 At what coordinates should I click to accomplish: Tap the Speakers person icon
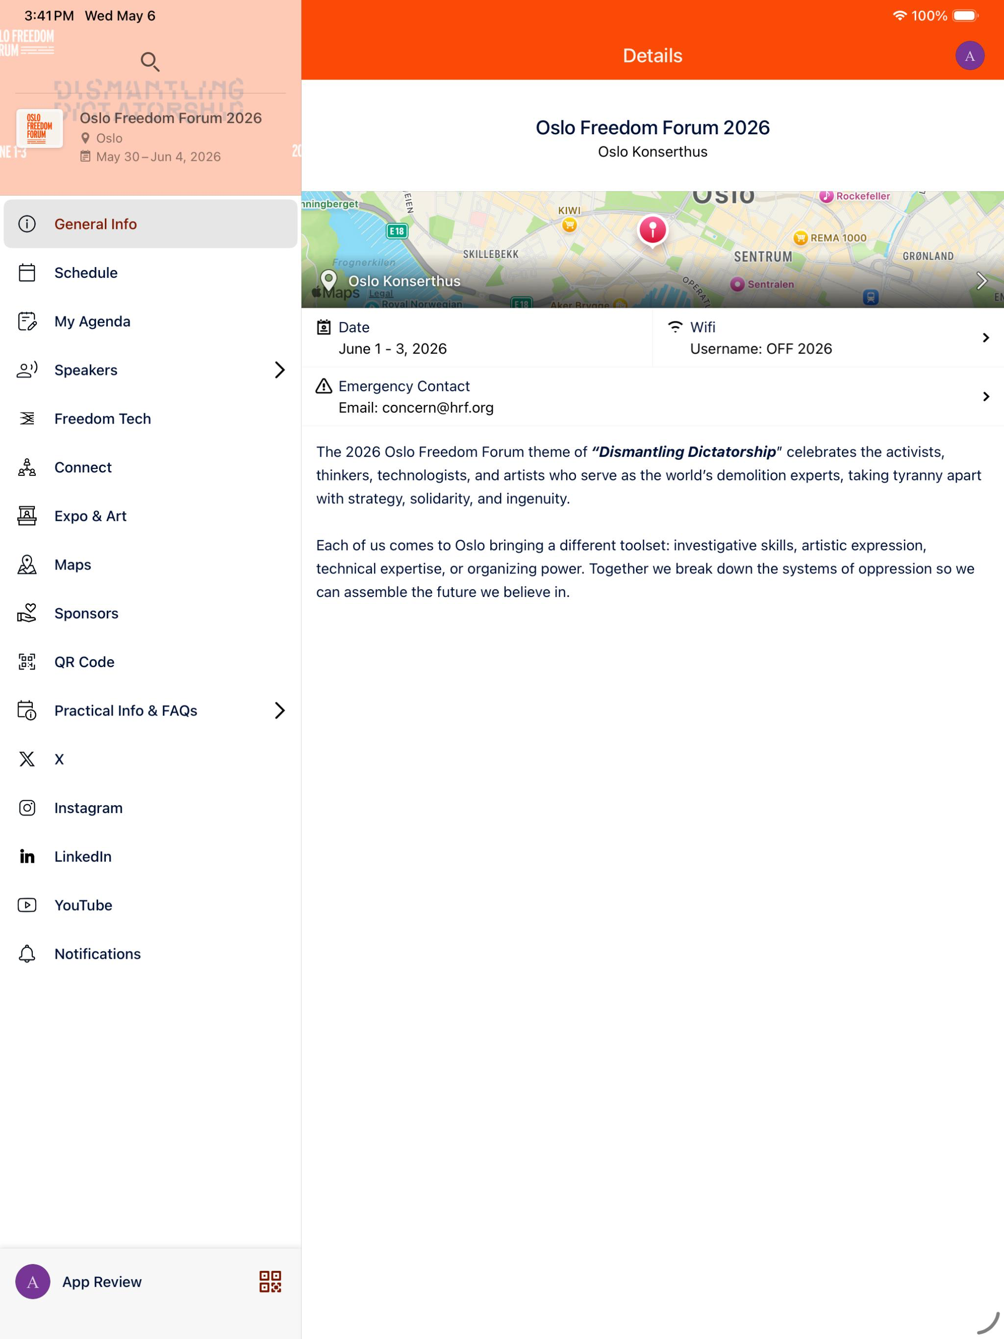[x=27, y=370]
